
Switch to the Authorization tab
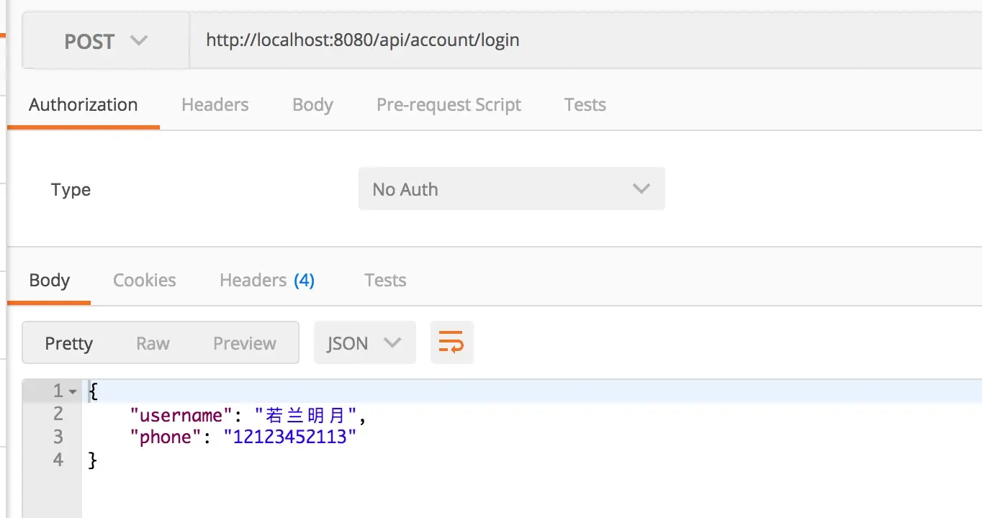pyautogui.click(x=83, y=105)
